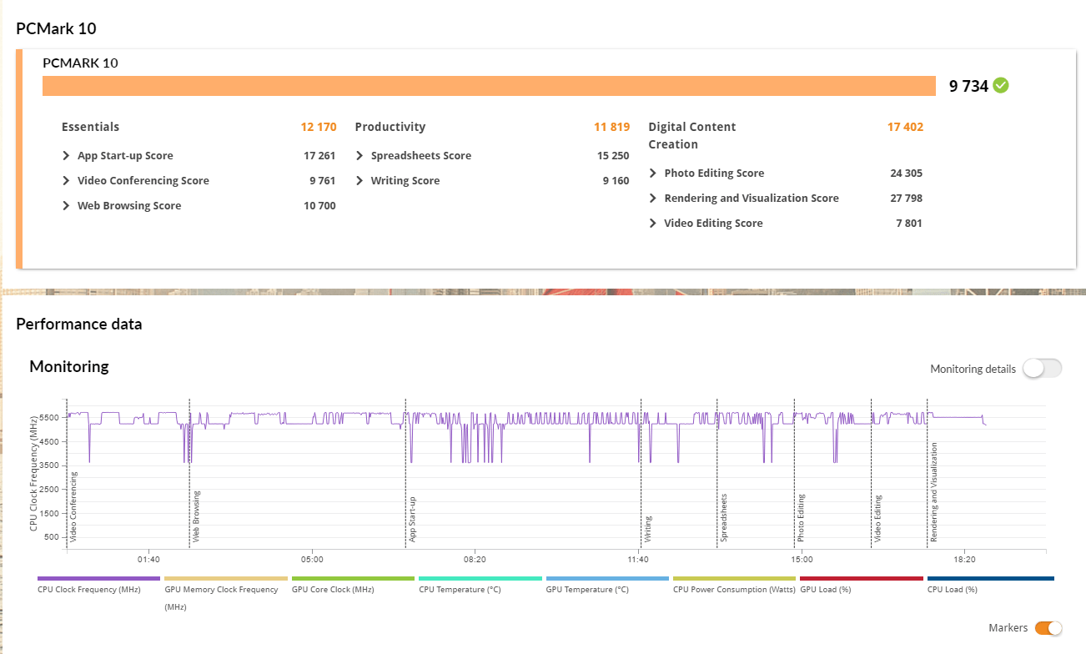The height and width of the screenshot is (654, 1086).
Task: Click the Performance data heading
Action: tap(79, 324)
